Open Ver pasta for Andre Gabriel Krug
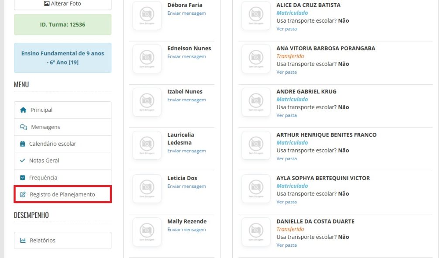Viewport: 447px width, 258px height. pos(286,115)
